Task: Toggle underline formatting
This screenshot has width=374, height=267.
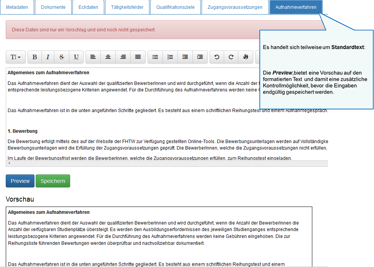Action: (76, 57)
